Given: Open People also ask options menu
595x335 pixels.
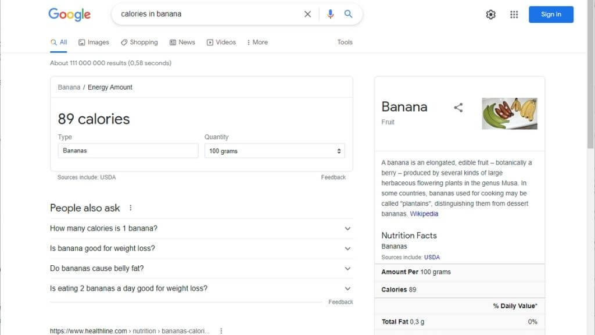Looking at the screenshot, I should 131,208.
